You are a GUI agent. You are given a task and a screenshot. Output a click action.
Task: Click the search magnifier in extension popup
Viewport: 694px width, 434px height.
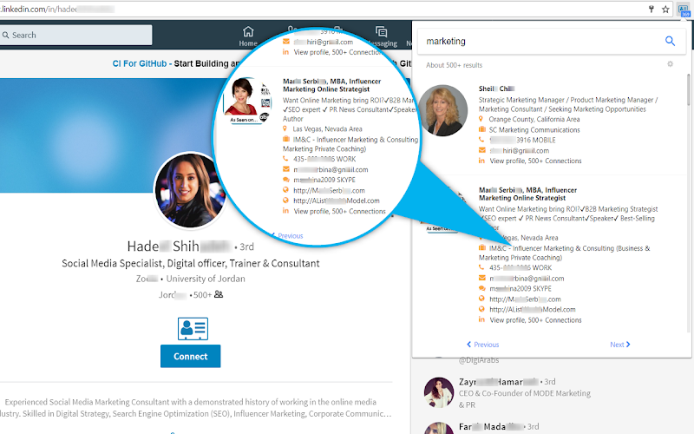pos(670,41)
